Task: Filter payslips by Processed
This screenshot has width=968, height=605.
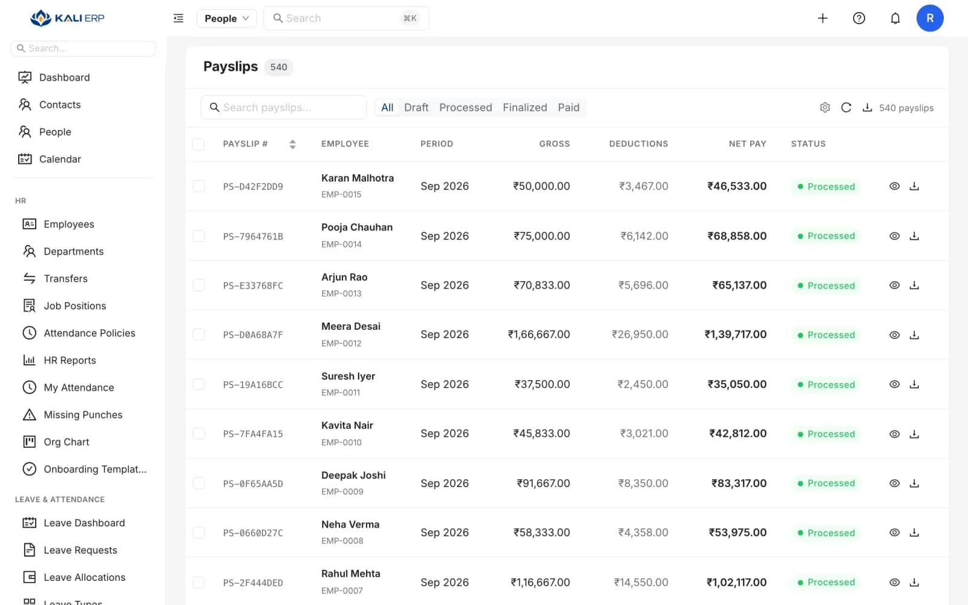Action: [465, 108]
